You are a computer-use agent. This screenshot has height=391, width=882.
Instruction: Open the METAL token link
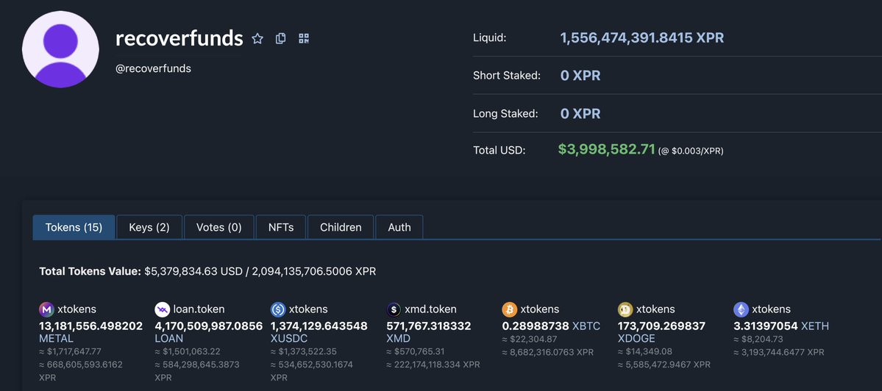coord(56,339)
